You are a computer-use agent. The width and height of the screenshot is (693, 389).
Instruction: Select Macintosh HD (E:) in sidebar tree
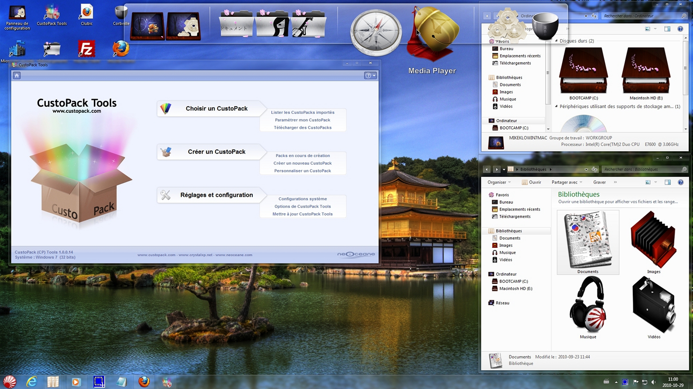[512, 289]
